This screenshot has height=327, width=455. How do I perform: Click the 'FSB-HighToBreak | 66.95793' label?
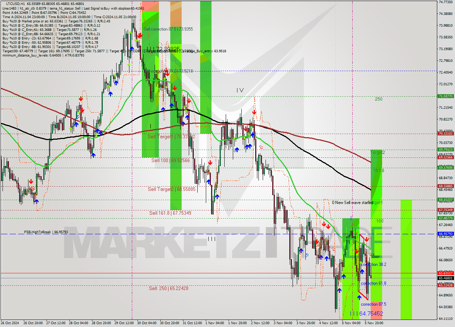46,232
